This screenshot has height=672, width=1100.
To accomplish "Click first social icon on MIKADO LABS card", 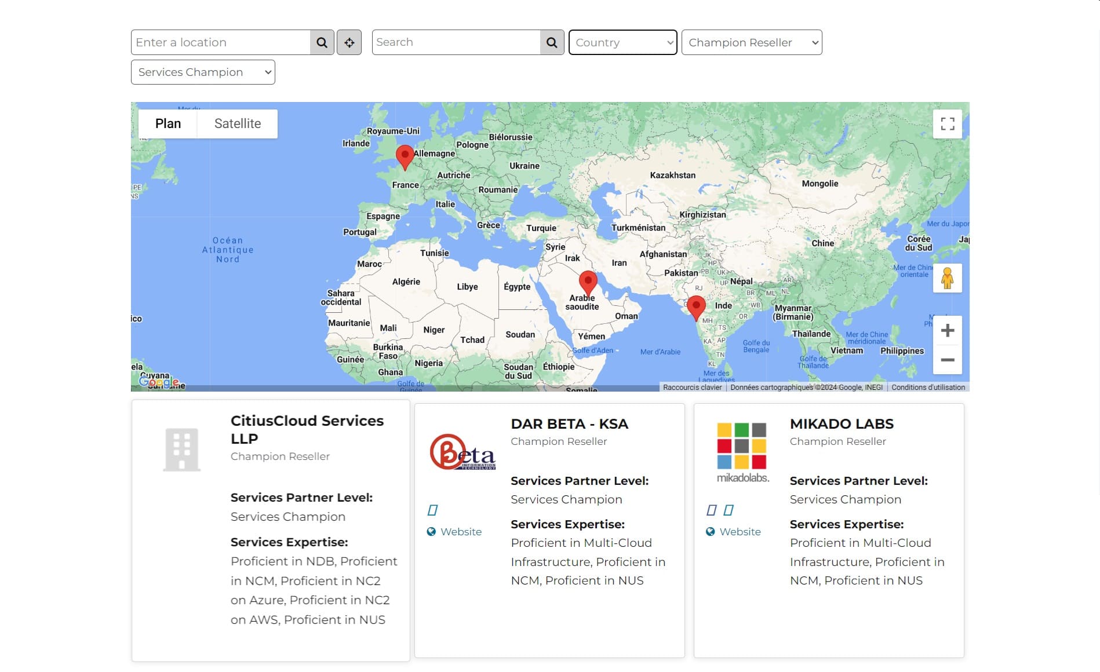I will 712,510.
